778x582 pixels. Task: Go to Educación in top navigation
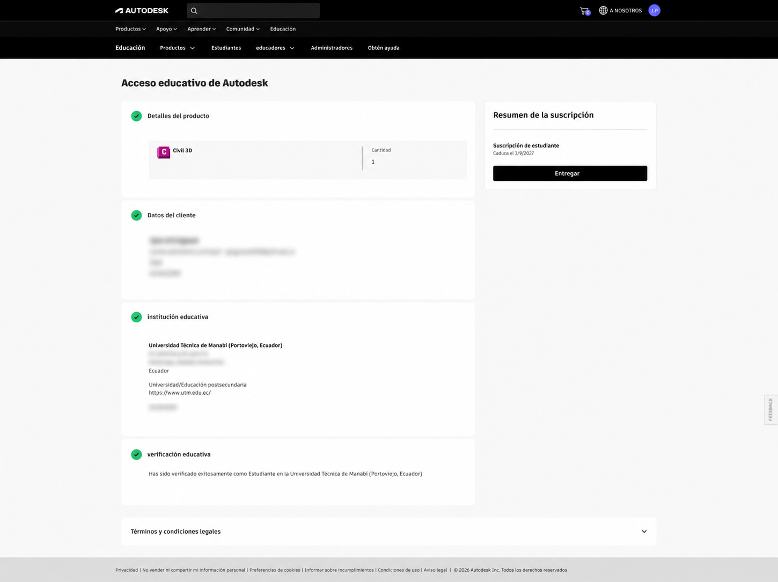tap(283, 29)
